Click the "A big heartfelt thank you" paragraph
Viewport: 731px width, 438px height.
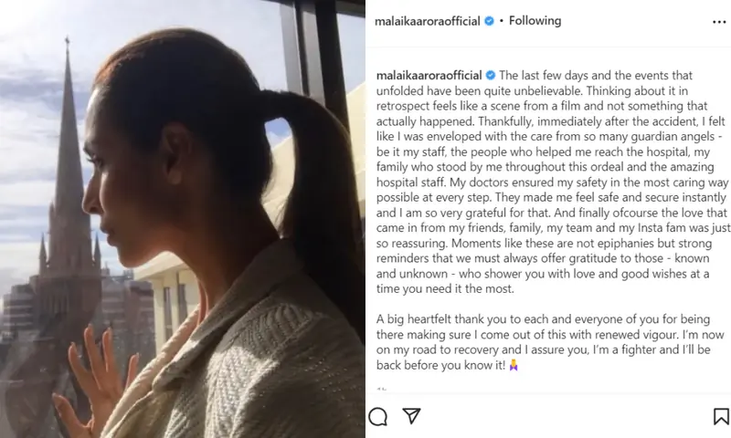coord(550,342)
